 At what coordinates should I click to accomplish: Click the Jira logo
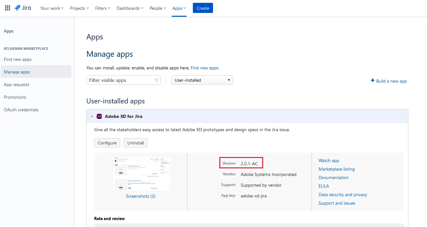point(23,8)
